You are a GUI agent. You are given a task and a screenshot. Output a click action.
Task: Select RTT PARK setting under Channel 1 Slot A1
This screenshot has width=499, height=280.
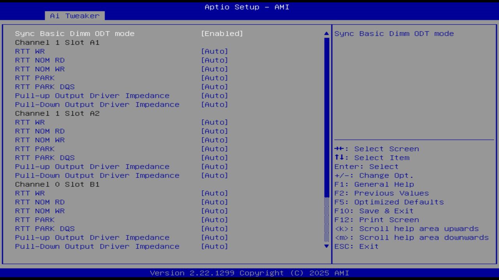[x=34, y=78]
